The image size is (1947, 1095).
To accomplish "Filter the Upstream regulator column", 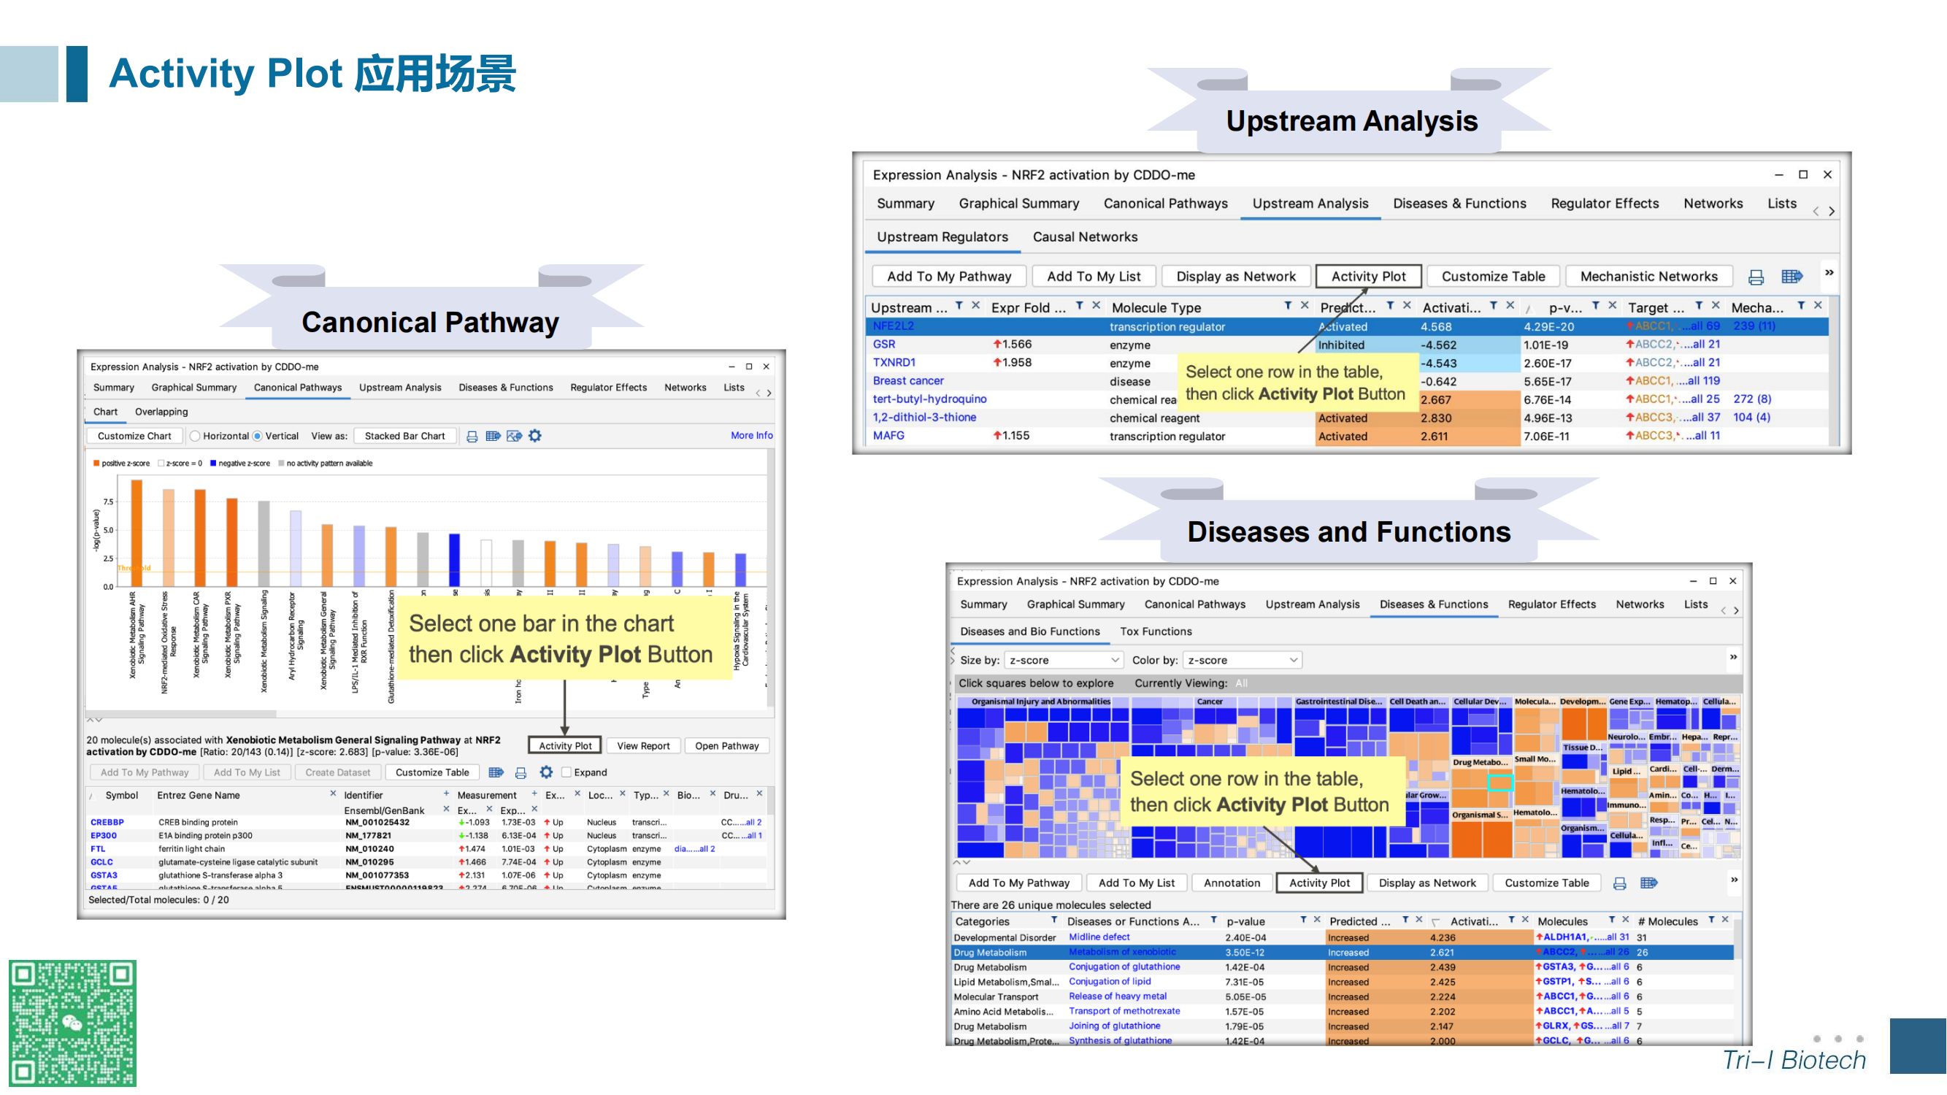I will 959,306.
